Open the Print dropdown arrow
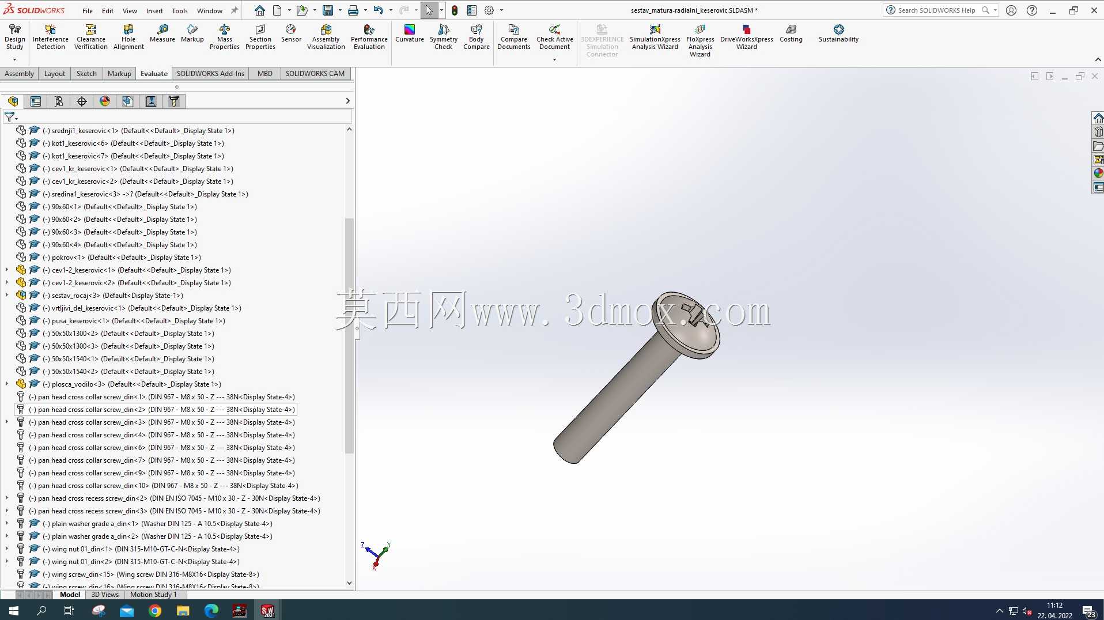The width and height of the screenshot is (1104, 620). 365,10
